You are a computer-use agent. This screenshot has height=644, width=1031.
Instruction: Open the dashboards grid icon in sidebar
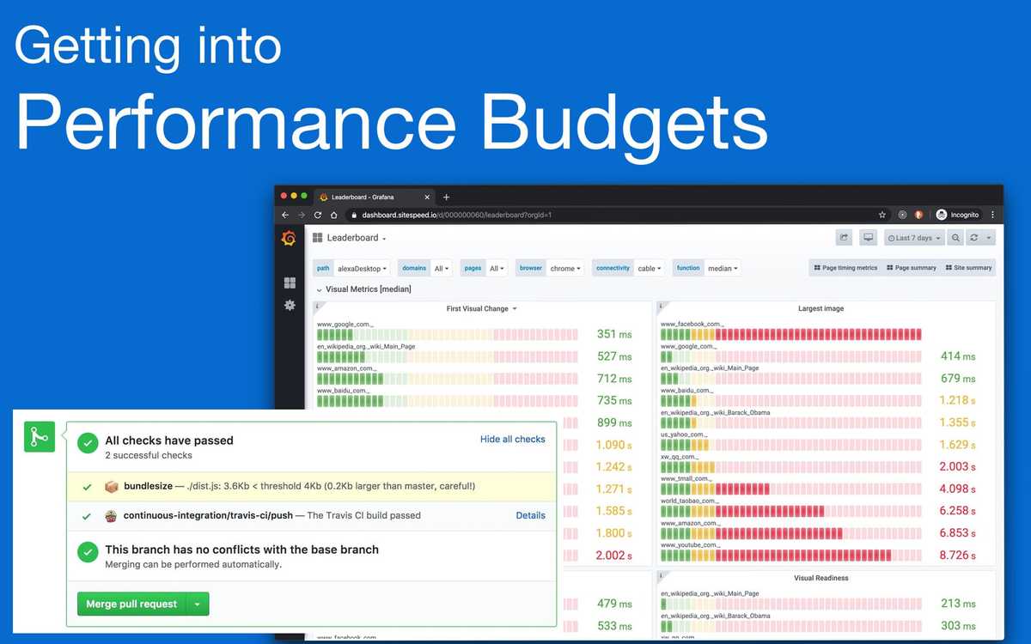point(290,282)
